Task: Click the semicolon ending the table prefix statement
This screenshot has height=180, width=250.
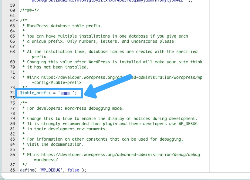Action: 75,92
